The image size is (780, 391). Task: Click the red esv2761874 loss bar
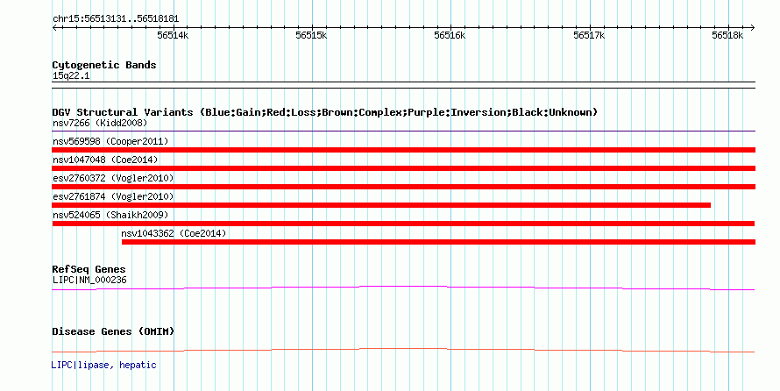[x=381, y=205]
